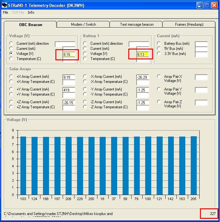Select Battery 1 Voltage (V) radio

click(x=85, y=53)
